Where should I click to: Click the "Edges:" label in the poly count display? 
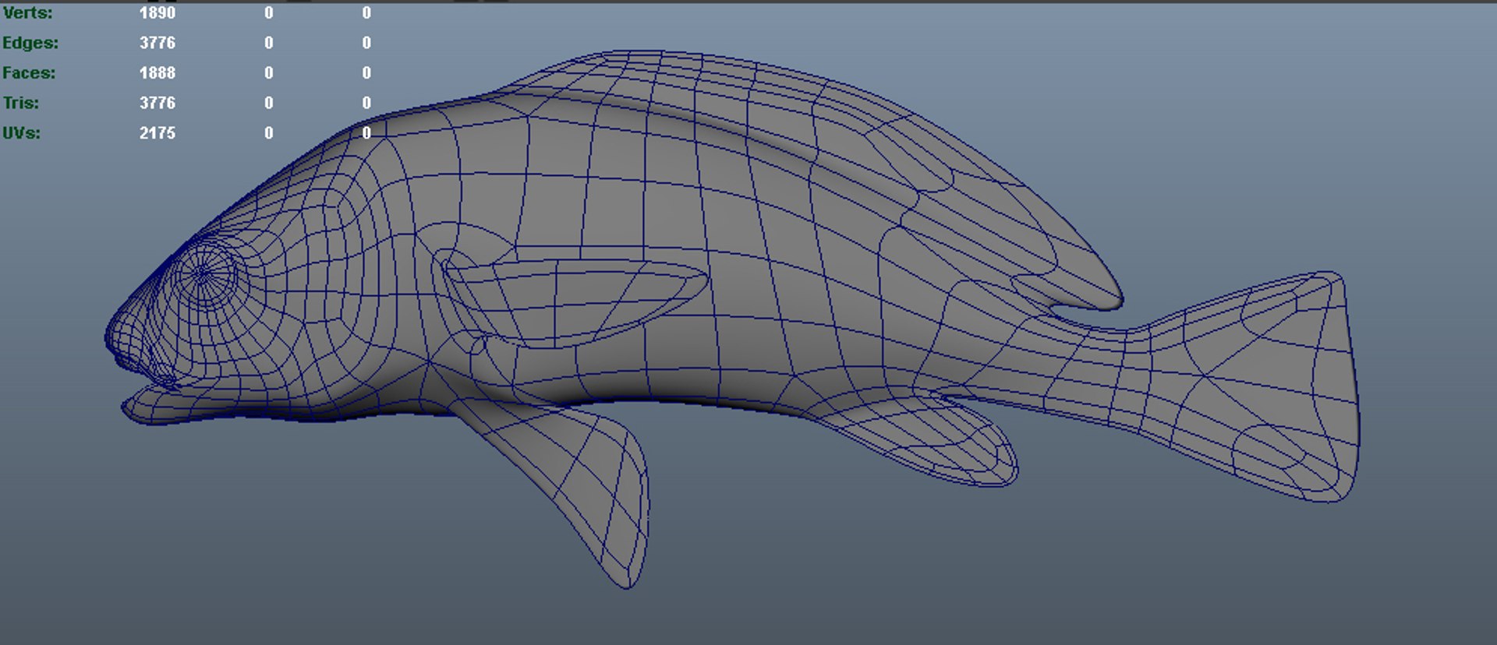[x=30, y=43]
